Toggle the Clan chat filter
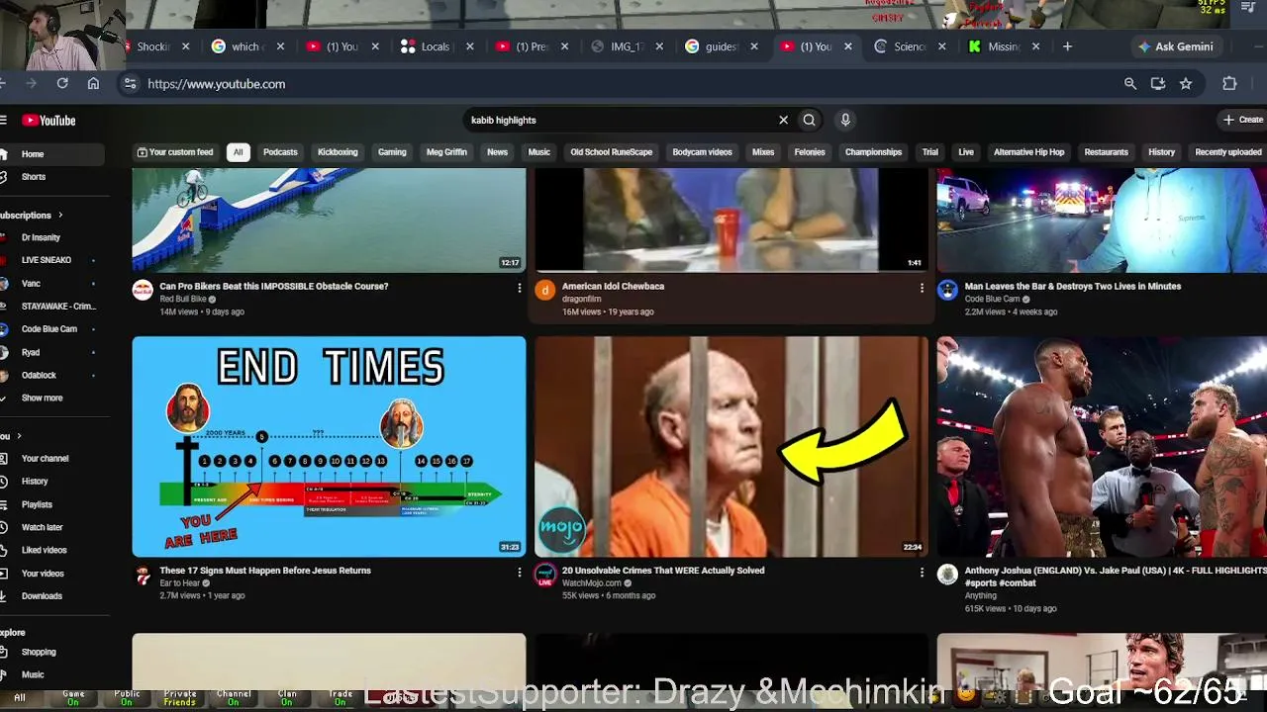The image size is (1267, 712). click(287, 698)
